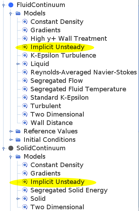Expand the Solid model node
This screenshot has width=139, height=211.
[18, 199]
